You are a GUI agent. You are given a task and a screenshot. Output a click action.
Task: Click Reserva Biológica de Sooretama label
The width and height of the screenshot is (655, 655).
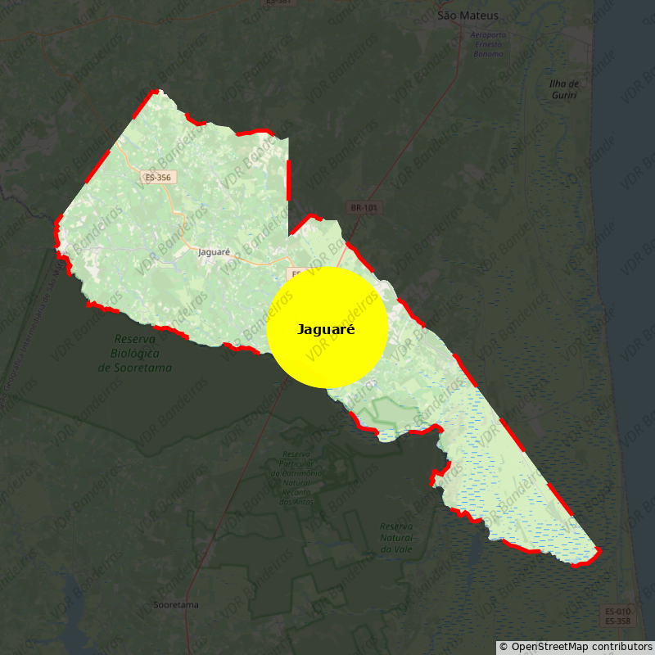point(135,353)
